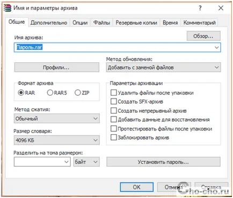Toggle Протестировать файлы после упаковки
Viewport: 233px width, 198px height.
(113, 128)
